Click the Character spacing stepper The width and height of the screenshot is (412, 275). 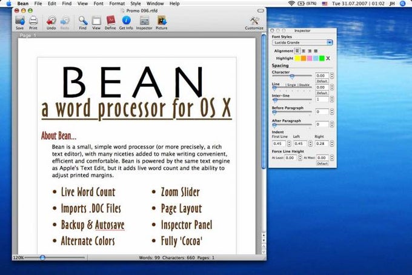[x=332, y=75]
